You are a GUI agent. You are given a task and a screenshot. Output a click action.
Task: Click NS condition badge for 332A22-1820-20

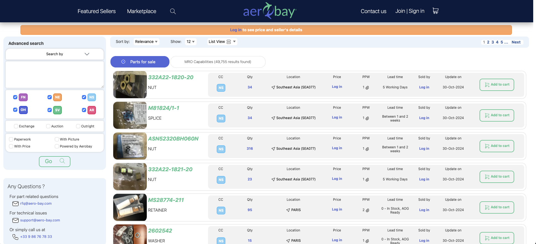[221, 88]
